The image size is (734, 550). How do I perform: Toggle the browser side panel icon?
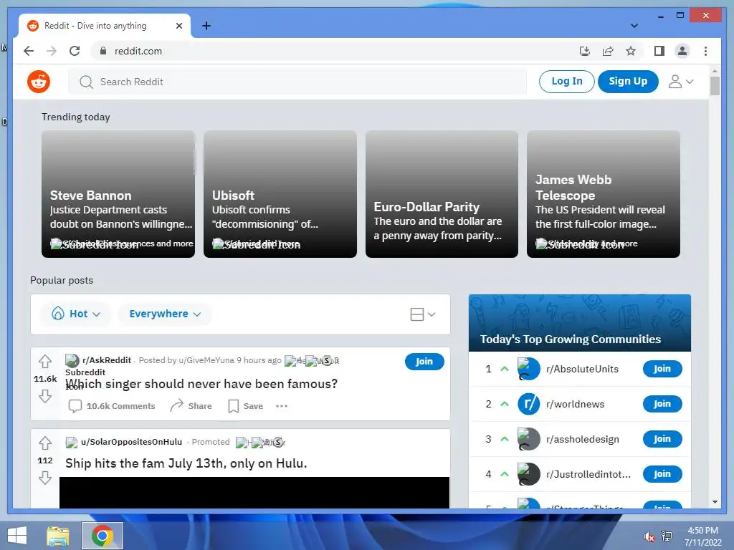click(659, 51)
